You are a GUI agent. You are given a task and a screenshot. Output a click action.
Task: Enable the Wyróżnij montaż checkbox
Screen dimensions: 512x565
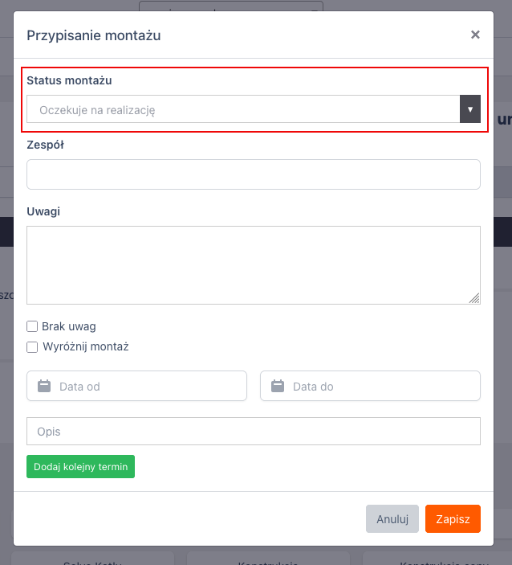point(33,347)
